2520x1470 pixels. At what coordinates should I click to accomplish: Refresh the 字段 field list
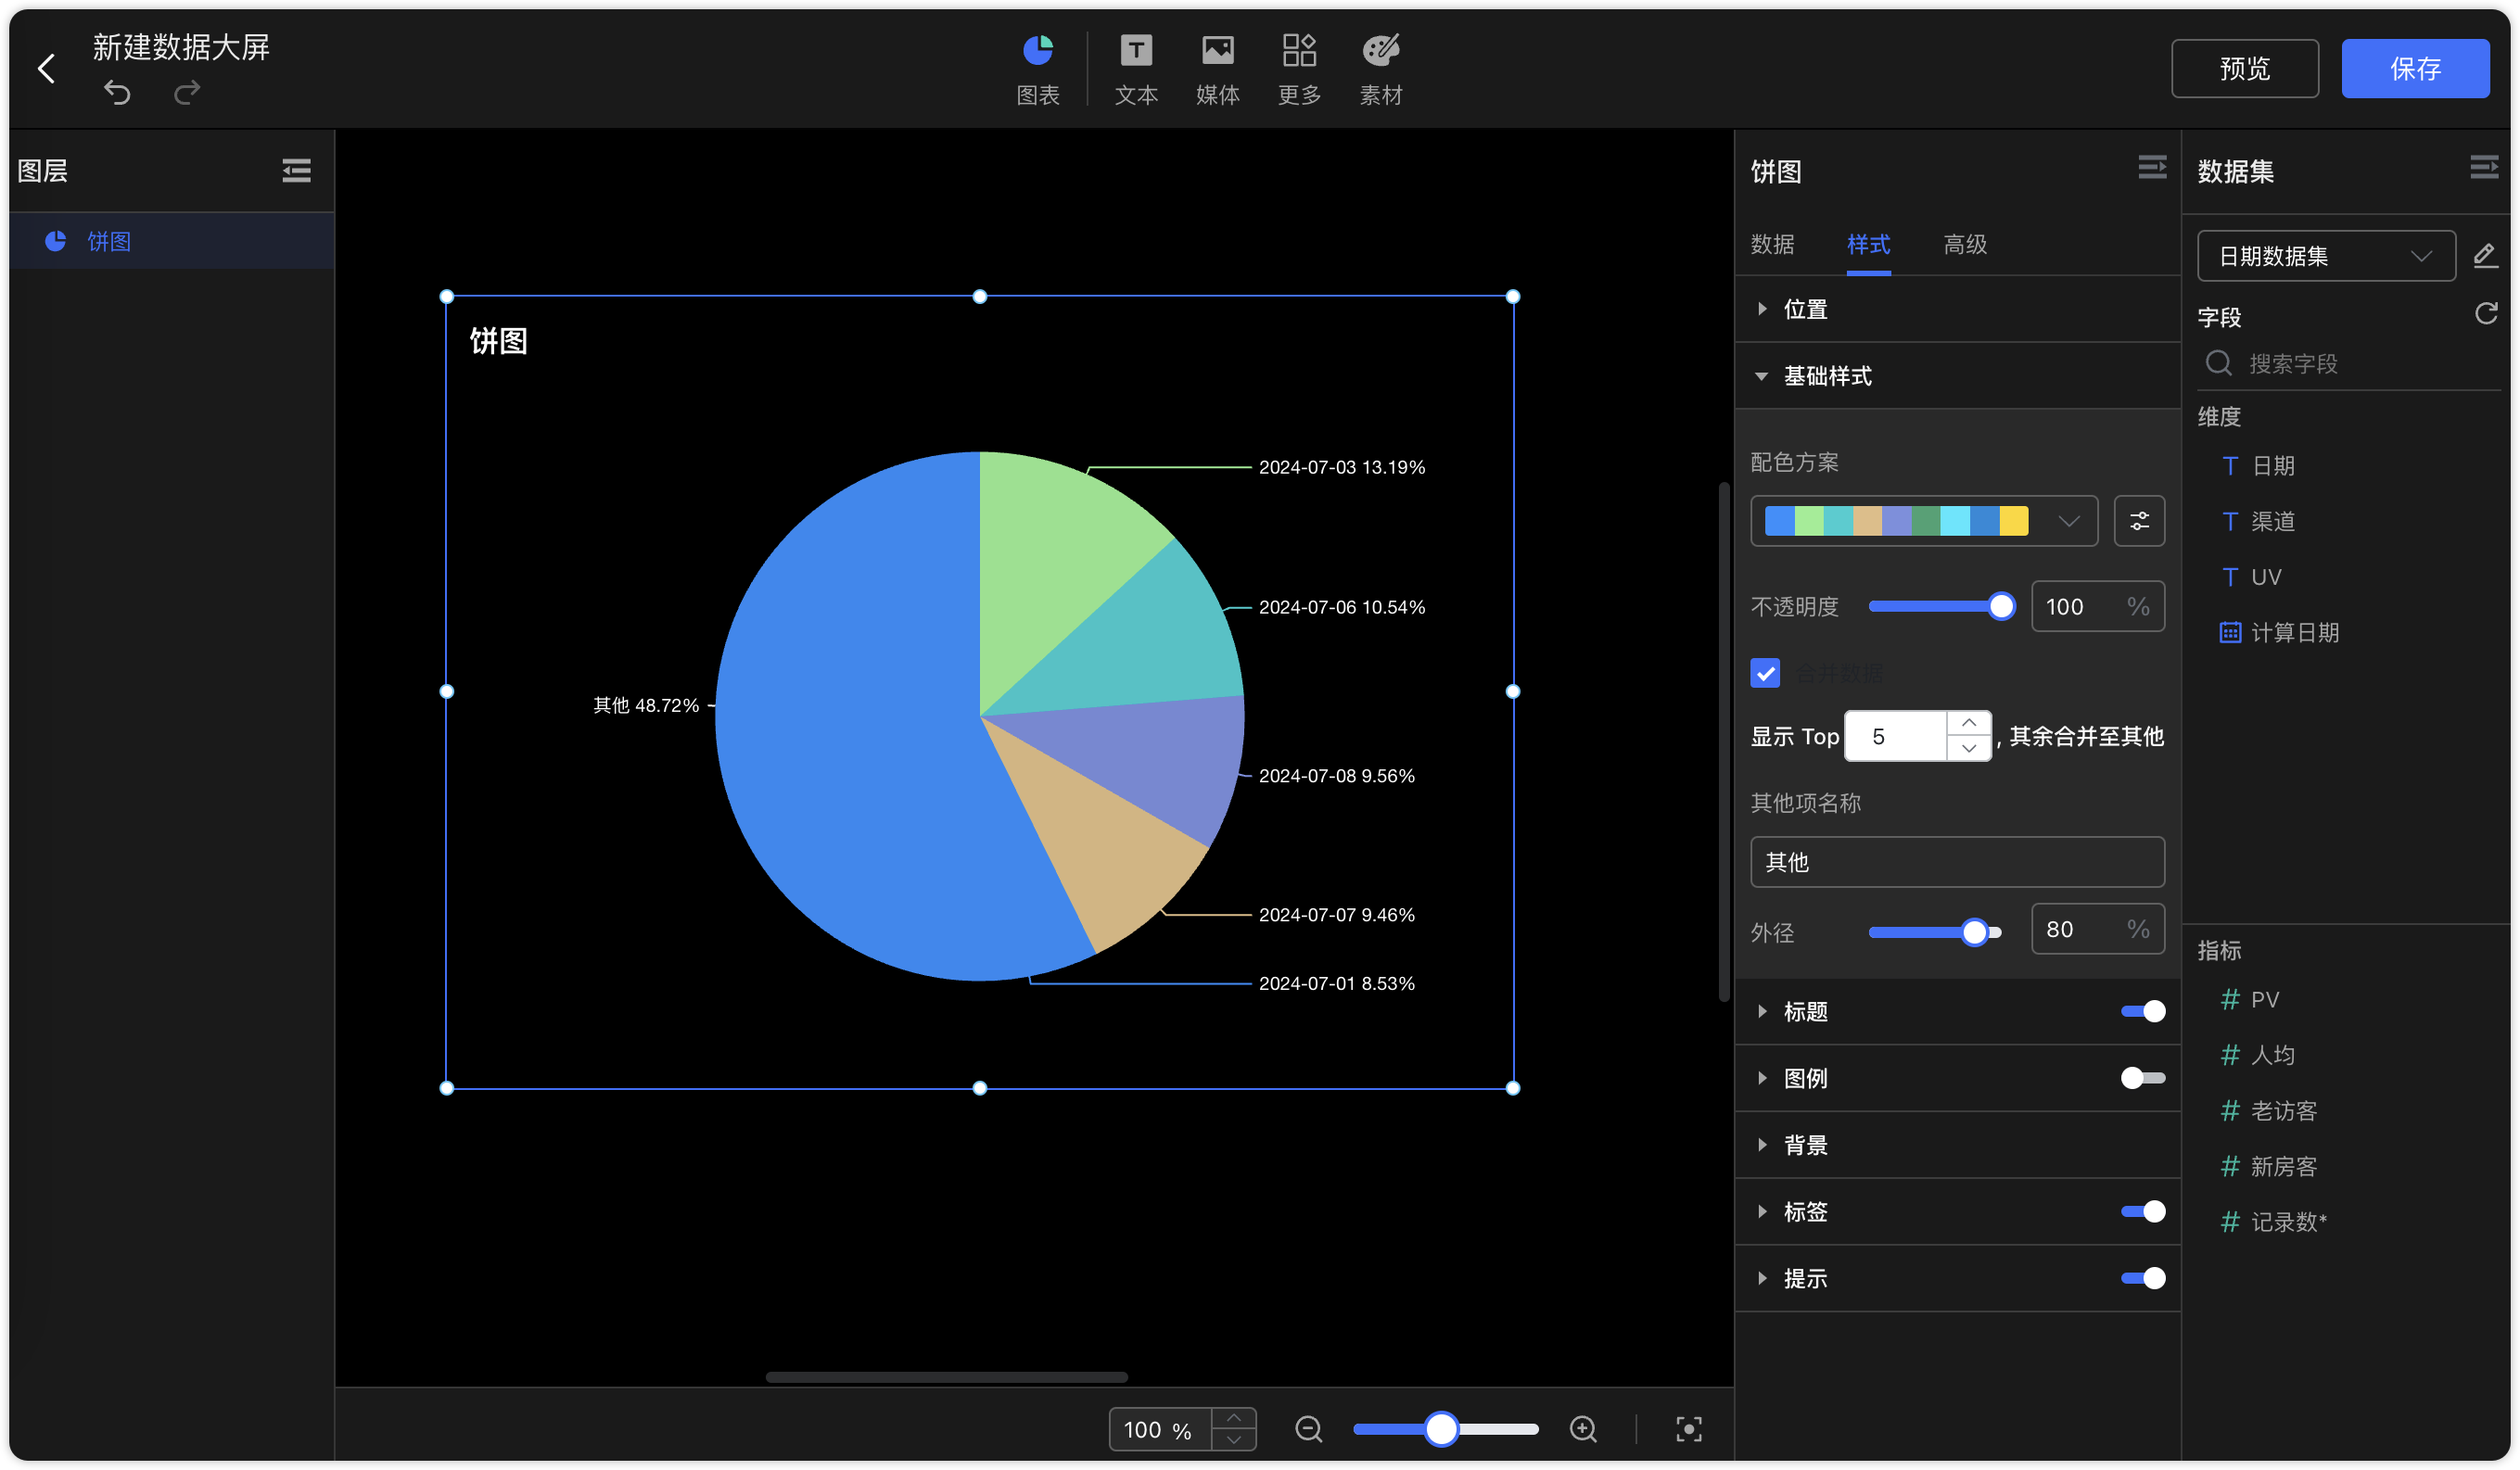2485,314
